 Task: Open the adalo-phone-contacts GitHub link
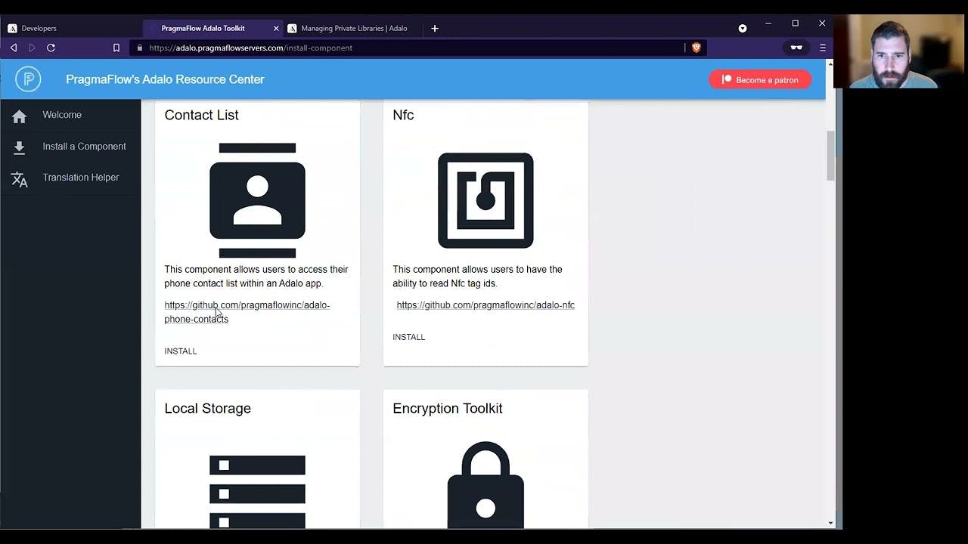tap(247, 312)
